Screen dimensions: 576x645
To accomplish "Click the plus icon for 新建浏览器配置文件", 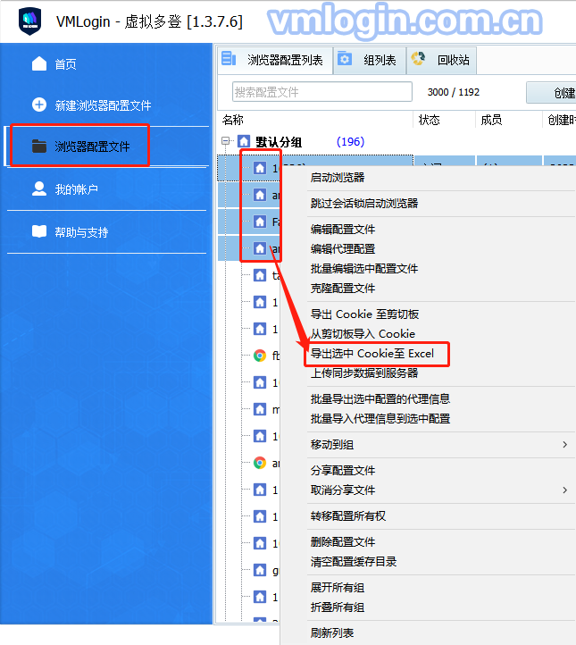I will pos(39,105).
